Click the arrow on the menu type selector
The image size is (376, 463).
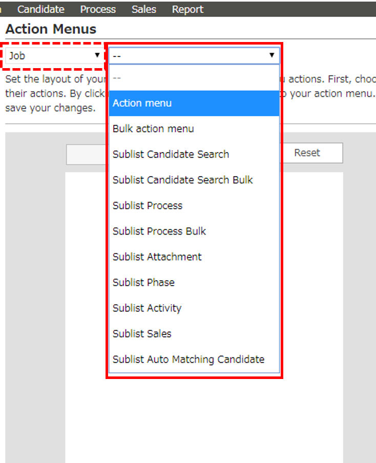pyautogui.click(x=271, y=55)
